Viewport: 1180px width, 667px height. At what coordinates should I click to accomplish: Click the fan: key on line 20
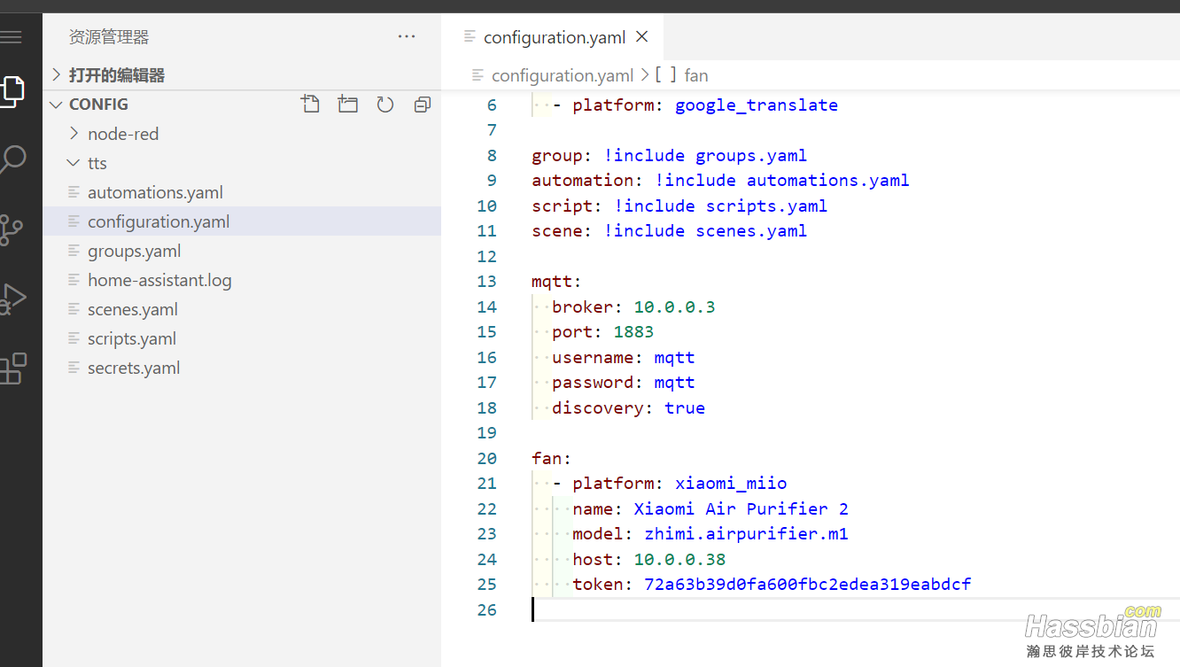click(x=551, y=459)
